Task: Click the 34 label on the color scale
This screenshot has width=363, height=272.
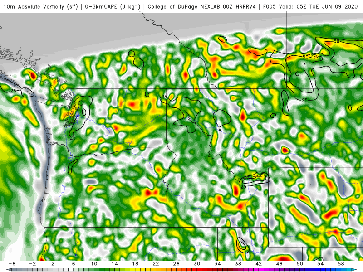Action: pos(217,264)
